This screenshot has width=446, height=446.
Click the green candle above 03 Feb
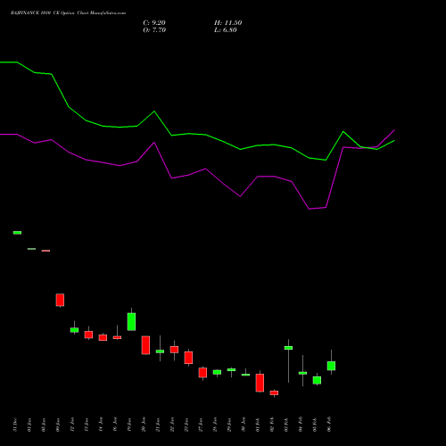coord(288,348)
